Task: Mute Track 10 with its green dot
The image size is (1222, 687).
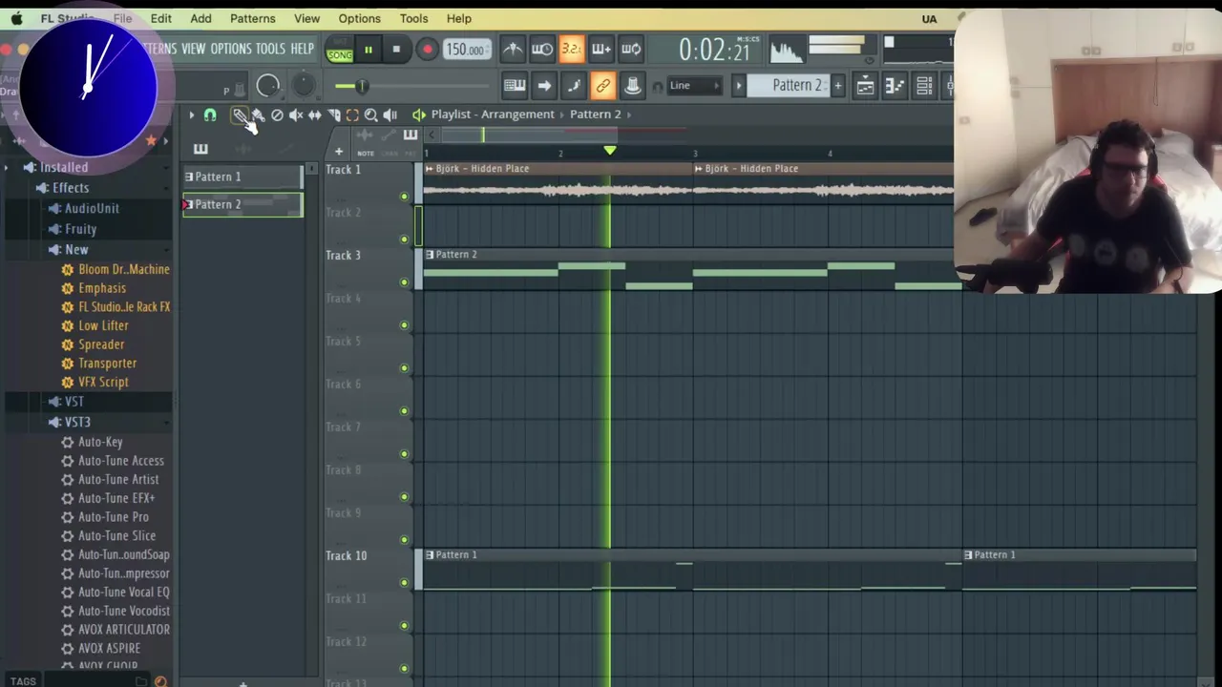Action: coord(404,583)
